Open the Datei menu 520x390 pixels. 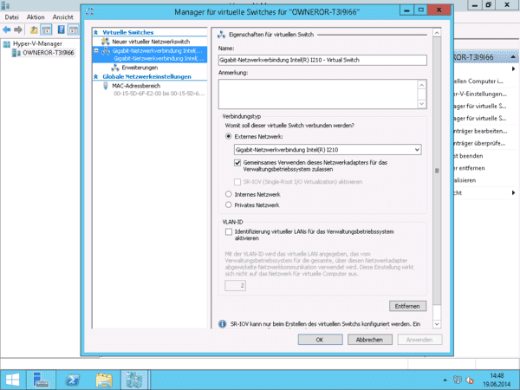coord(11,17)
